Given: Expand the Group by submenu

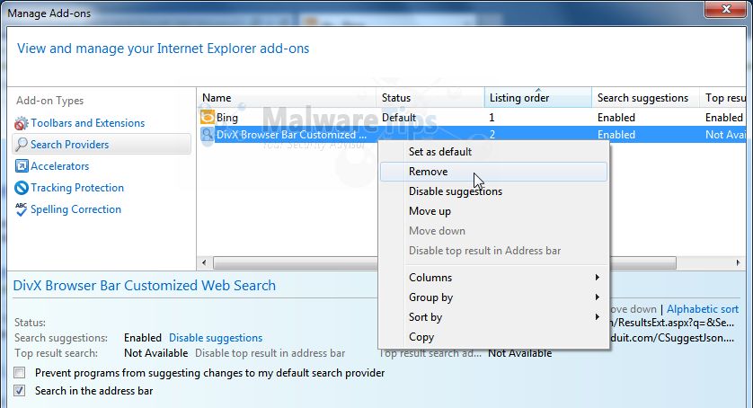Looking at the screenshot, I should [x=493, y=297].
